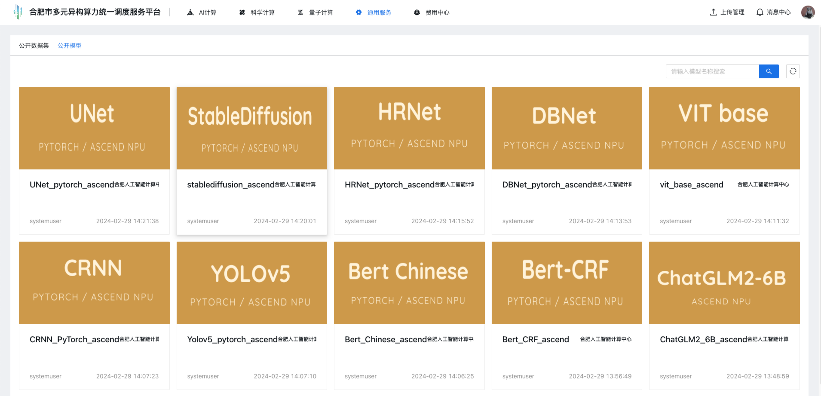Open the YOLOv5 model card image

(x=251, y=283)
